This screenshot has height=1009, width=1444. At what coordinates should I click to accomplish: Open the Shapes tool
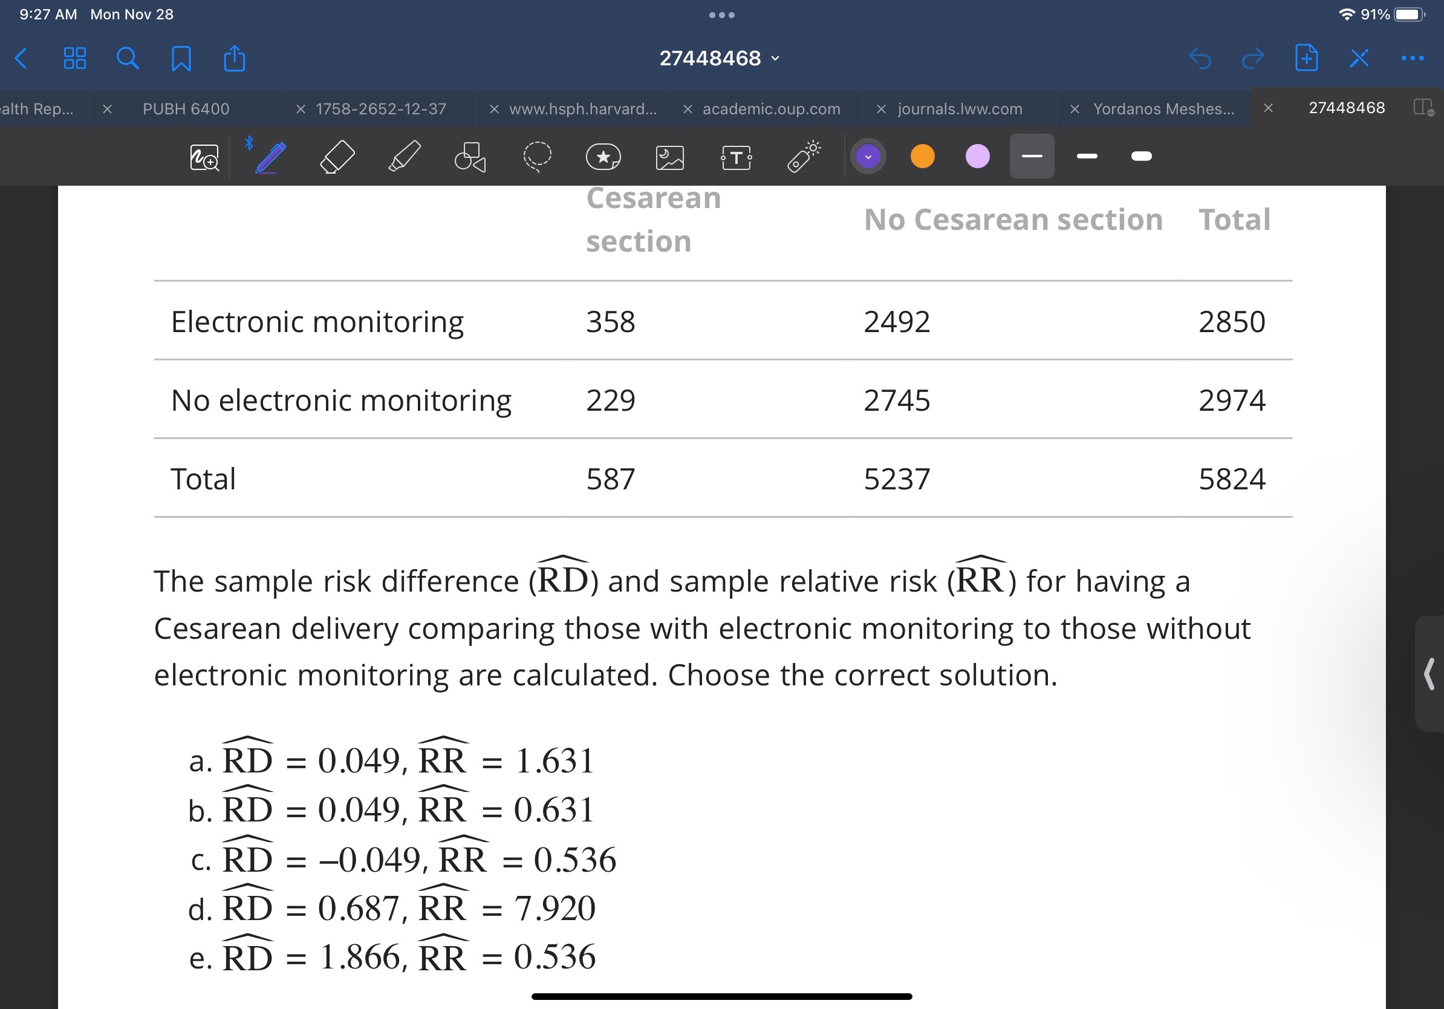tap(470, 157)
